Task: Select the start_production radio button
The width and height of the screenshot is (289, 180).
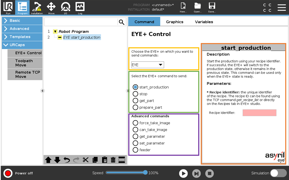Action: [135, 87]
